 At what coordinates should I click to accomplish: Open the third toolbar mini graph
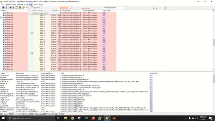(x=85, y=8)
